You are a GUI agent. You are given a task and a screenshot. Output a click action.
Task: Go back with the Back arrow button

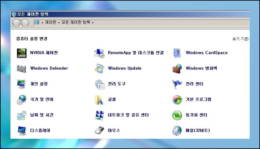(x=16, y=23)
